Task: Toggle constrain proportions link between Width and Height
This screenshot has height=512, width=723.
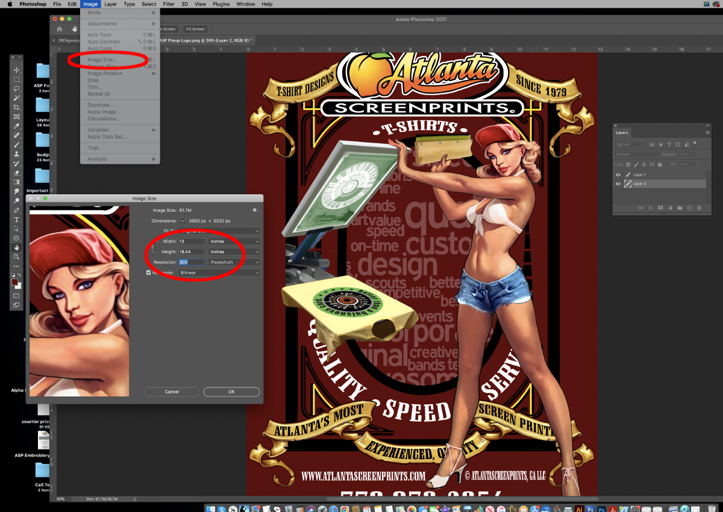Action: point(152,247)
